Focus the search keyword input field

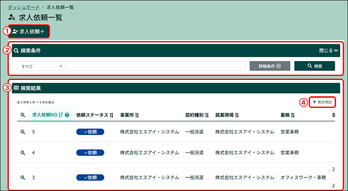155,66
